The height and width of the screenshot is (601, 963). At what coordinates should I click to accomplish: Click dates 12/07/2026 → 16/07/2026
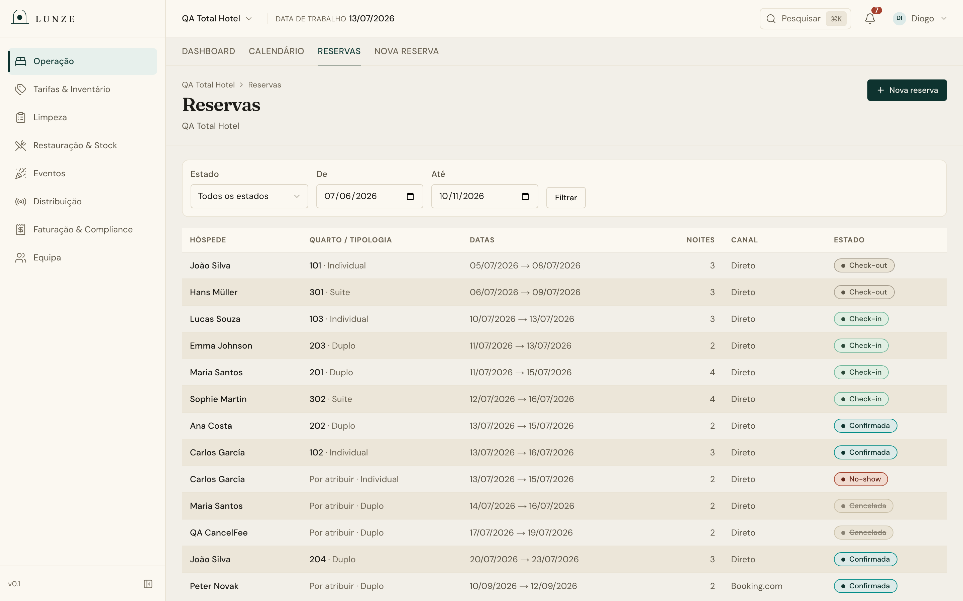tap(522, 399)
